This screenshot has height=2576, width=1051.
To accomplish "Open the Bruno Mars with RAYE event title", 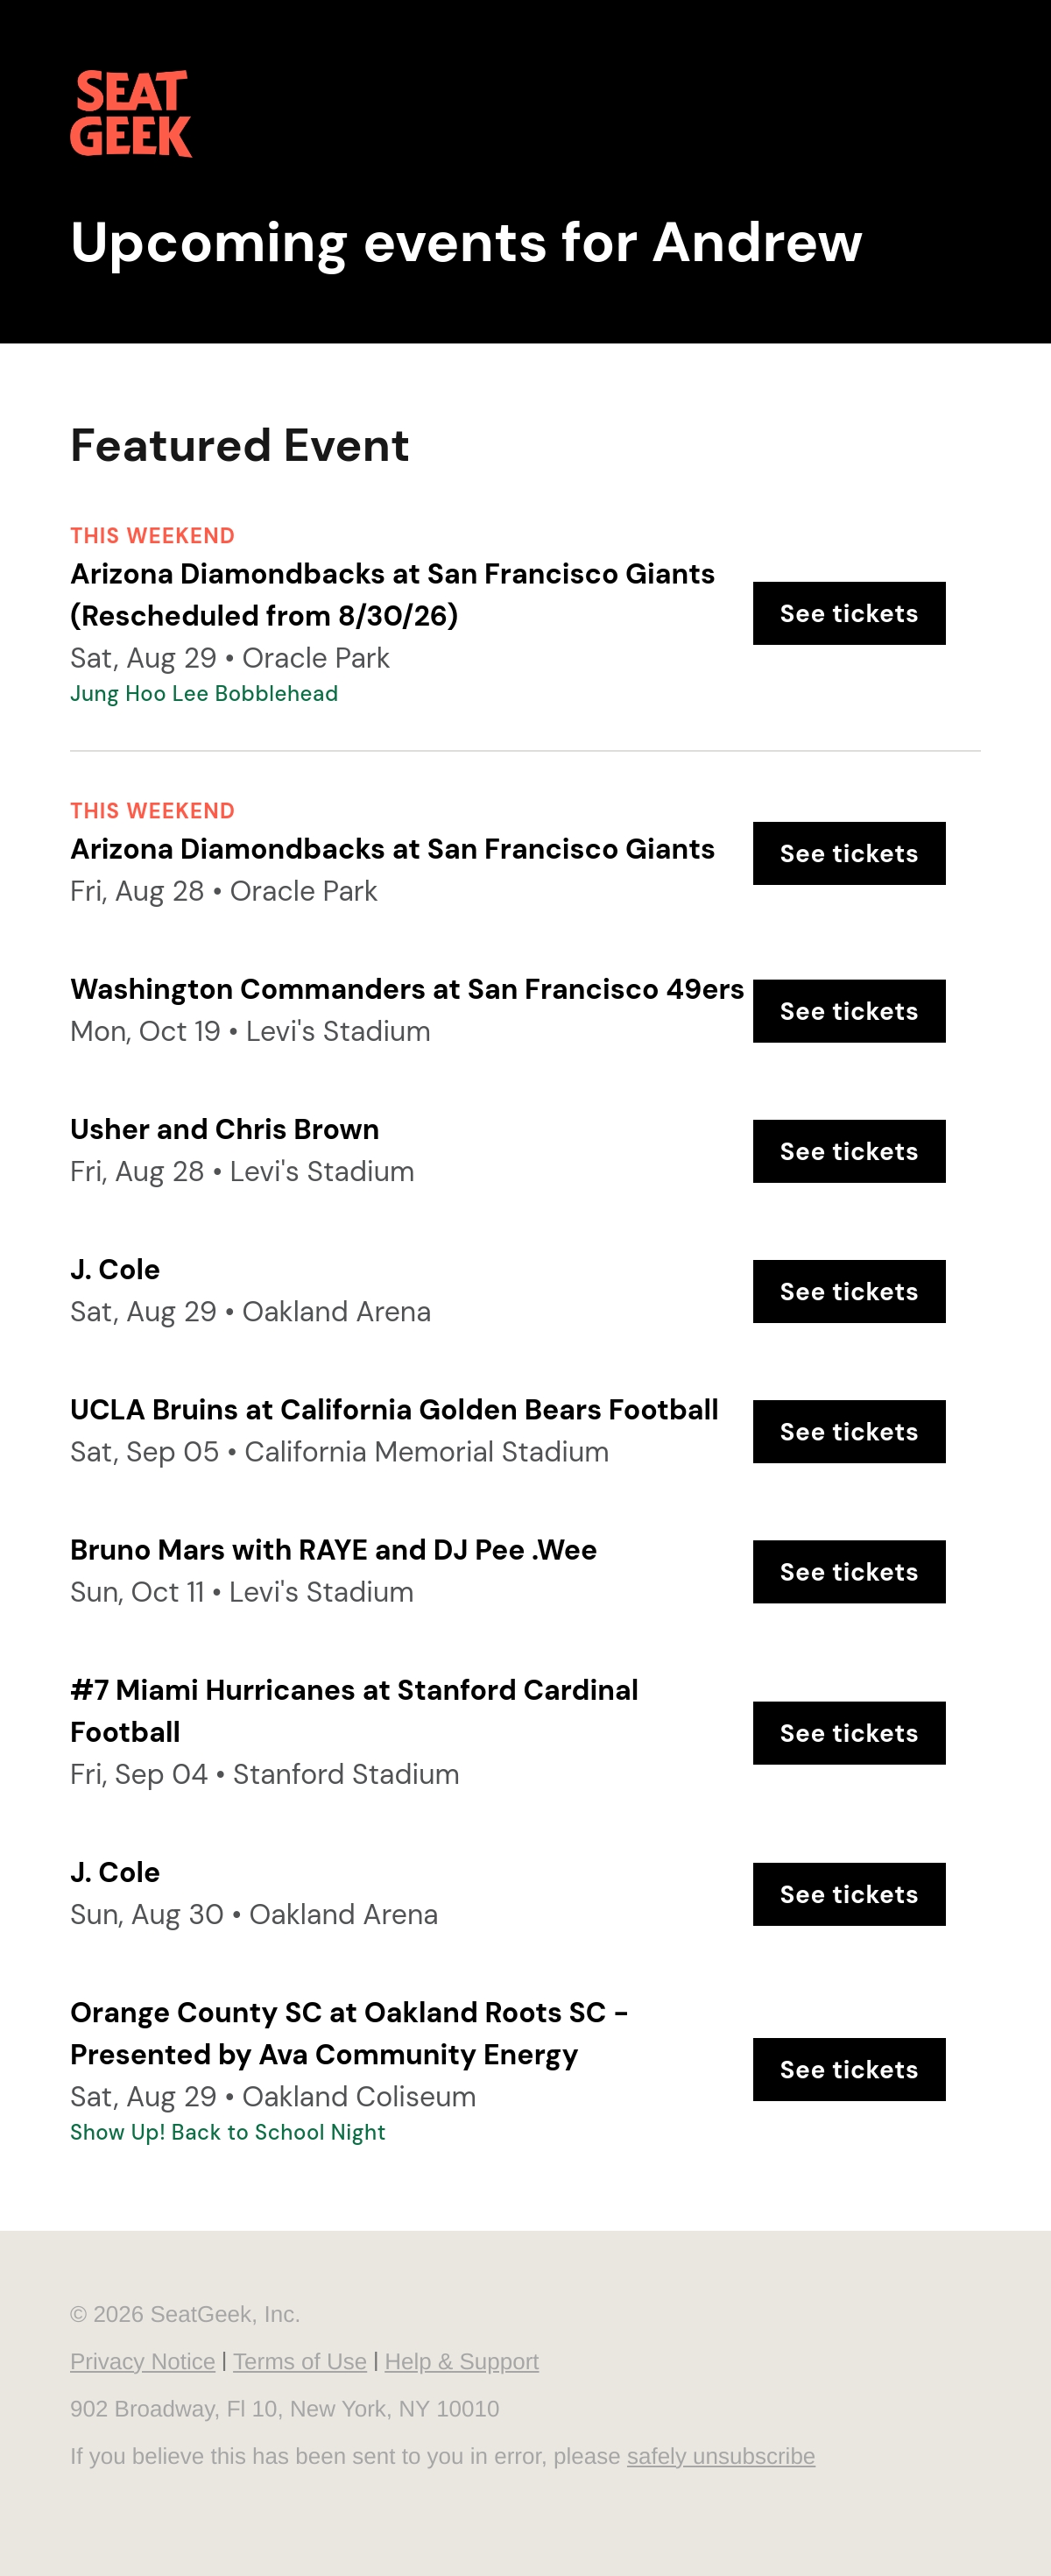I will point(333,1549).
